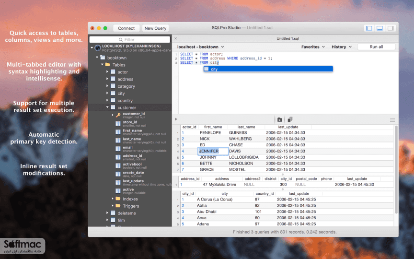Open the History dropdown
414x259 pixels.
[x=342, y=47]
